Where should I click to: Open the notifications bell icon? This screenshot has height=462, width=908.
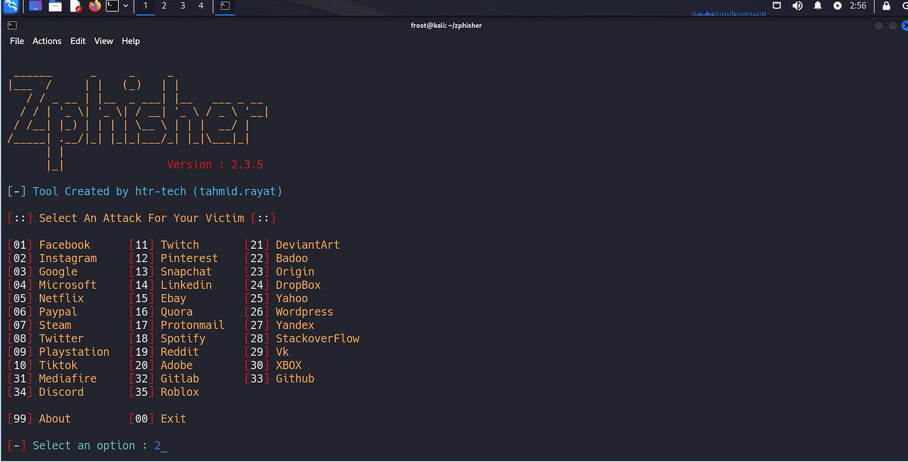coord(817,6)
